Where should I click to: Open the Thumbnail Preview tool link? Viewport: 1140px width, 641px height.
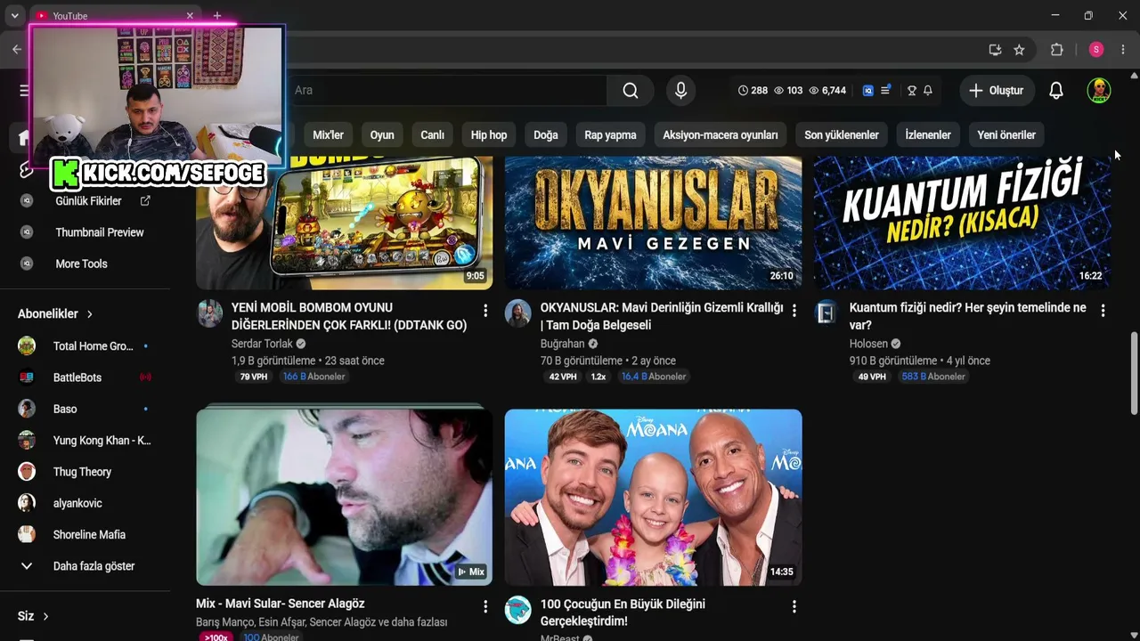click(100, 232)
